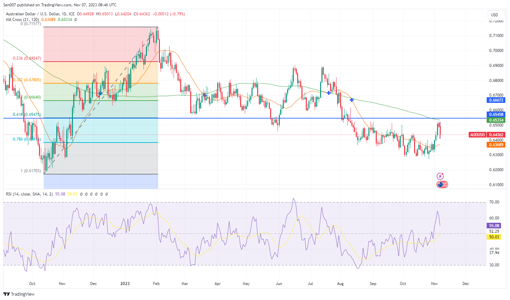510x300 pixels.
Task: Click the orange 0.63689 price axis label
Action: pos(496,145)
